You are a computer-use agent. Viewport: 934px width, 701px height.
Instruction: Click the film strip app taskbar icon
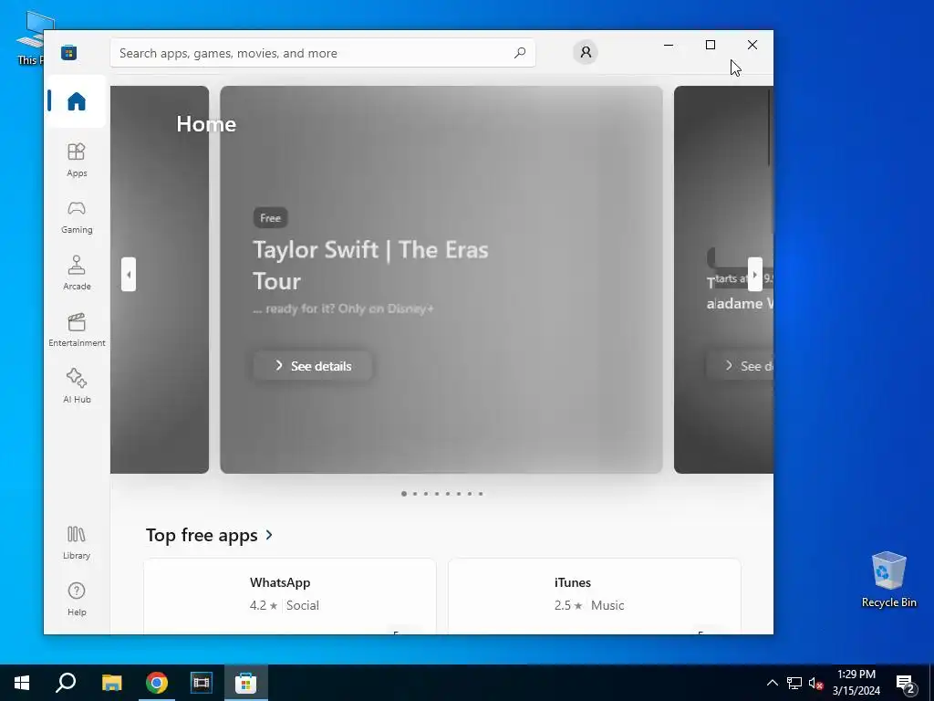(202, 683)
